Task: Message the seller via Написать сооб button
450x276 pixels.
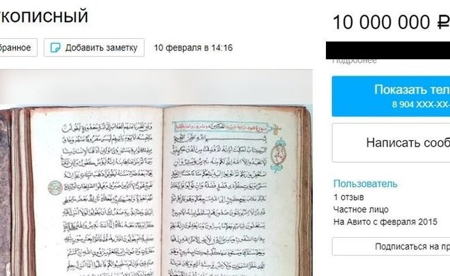Action: point(391,143)
